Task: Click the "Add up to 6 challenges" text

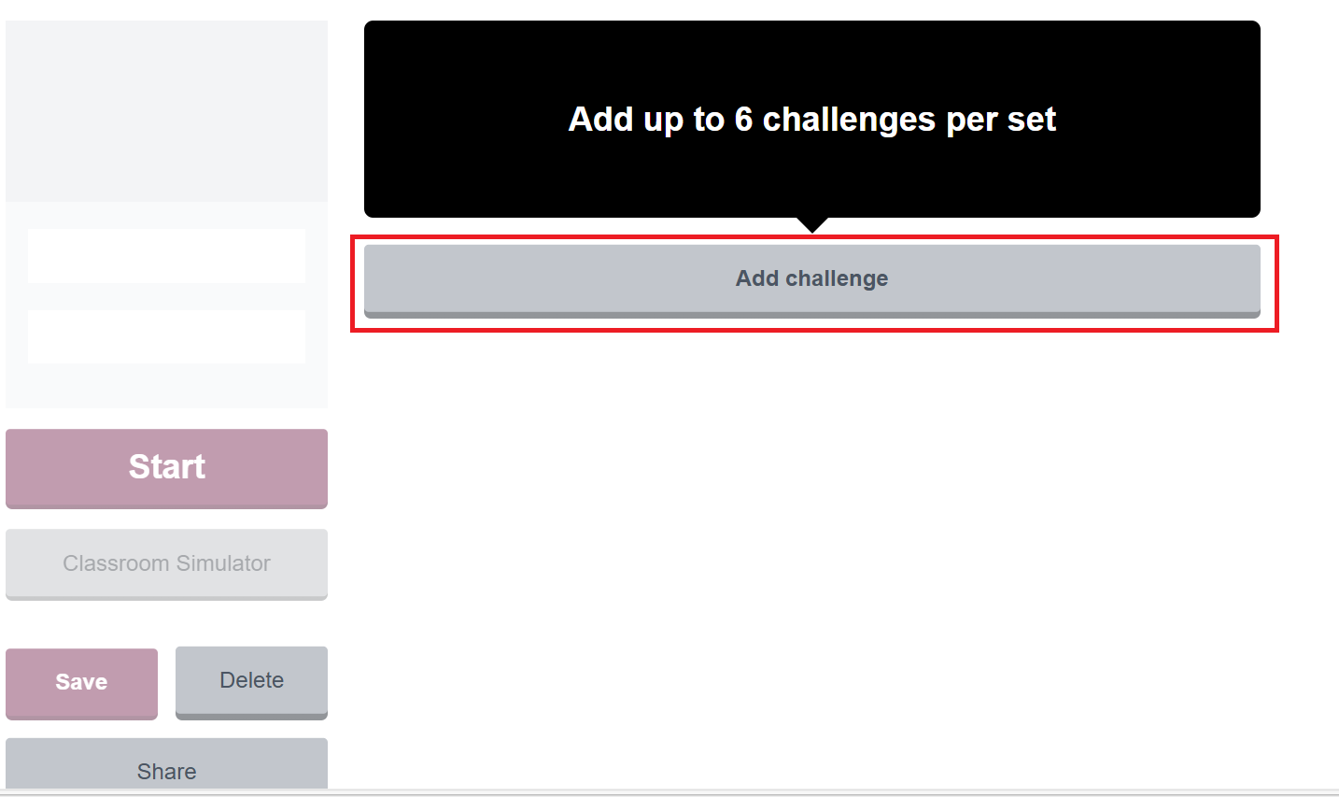Action: (811, 120)
